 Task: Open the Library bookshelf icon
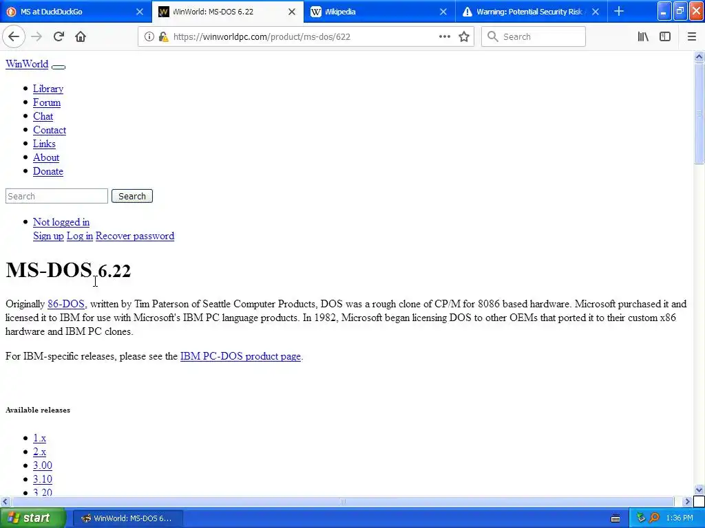(643, 36)
